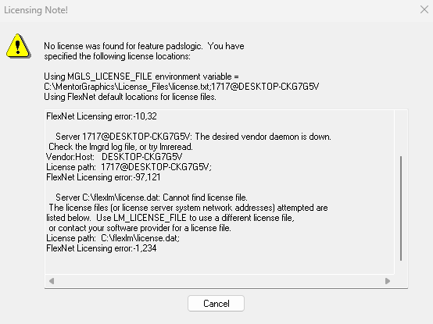
Task: Click the 'Check the lmgrd log file' line
Action: pyautogui.click(x=120, y=147)
